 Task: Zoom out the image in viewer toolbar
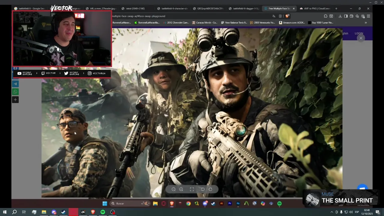click(x=173, y=189)
